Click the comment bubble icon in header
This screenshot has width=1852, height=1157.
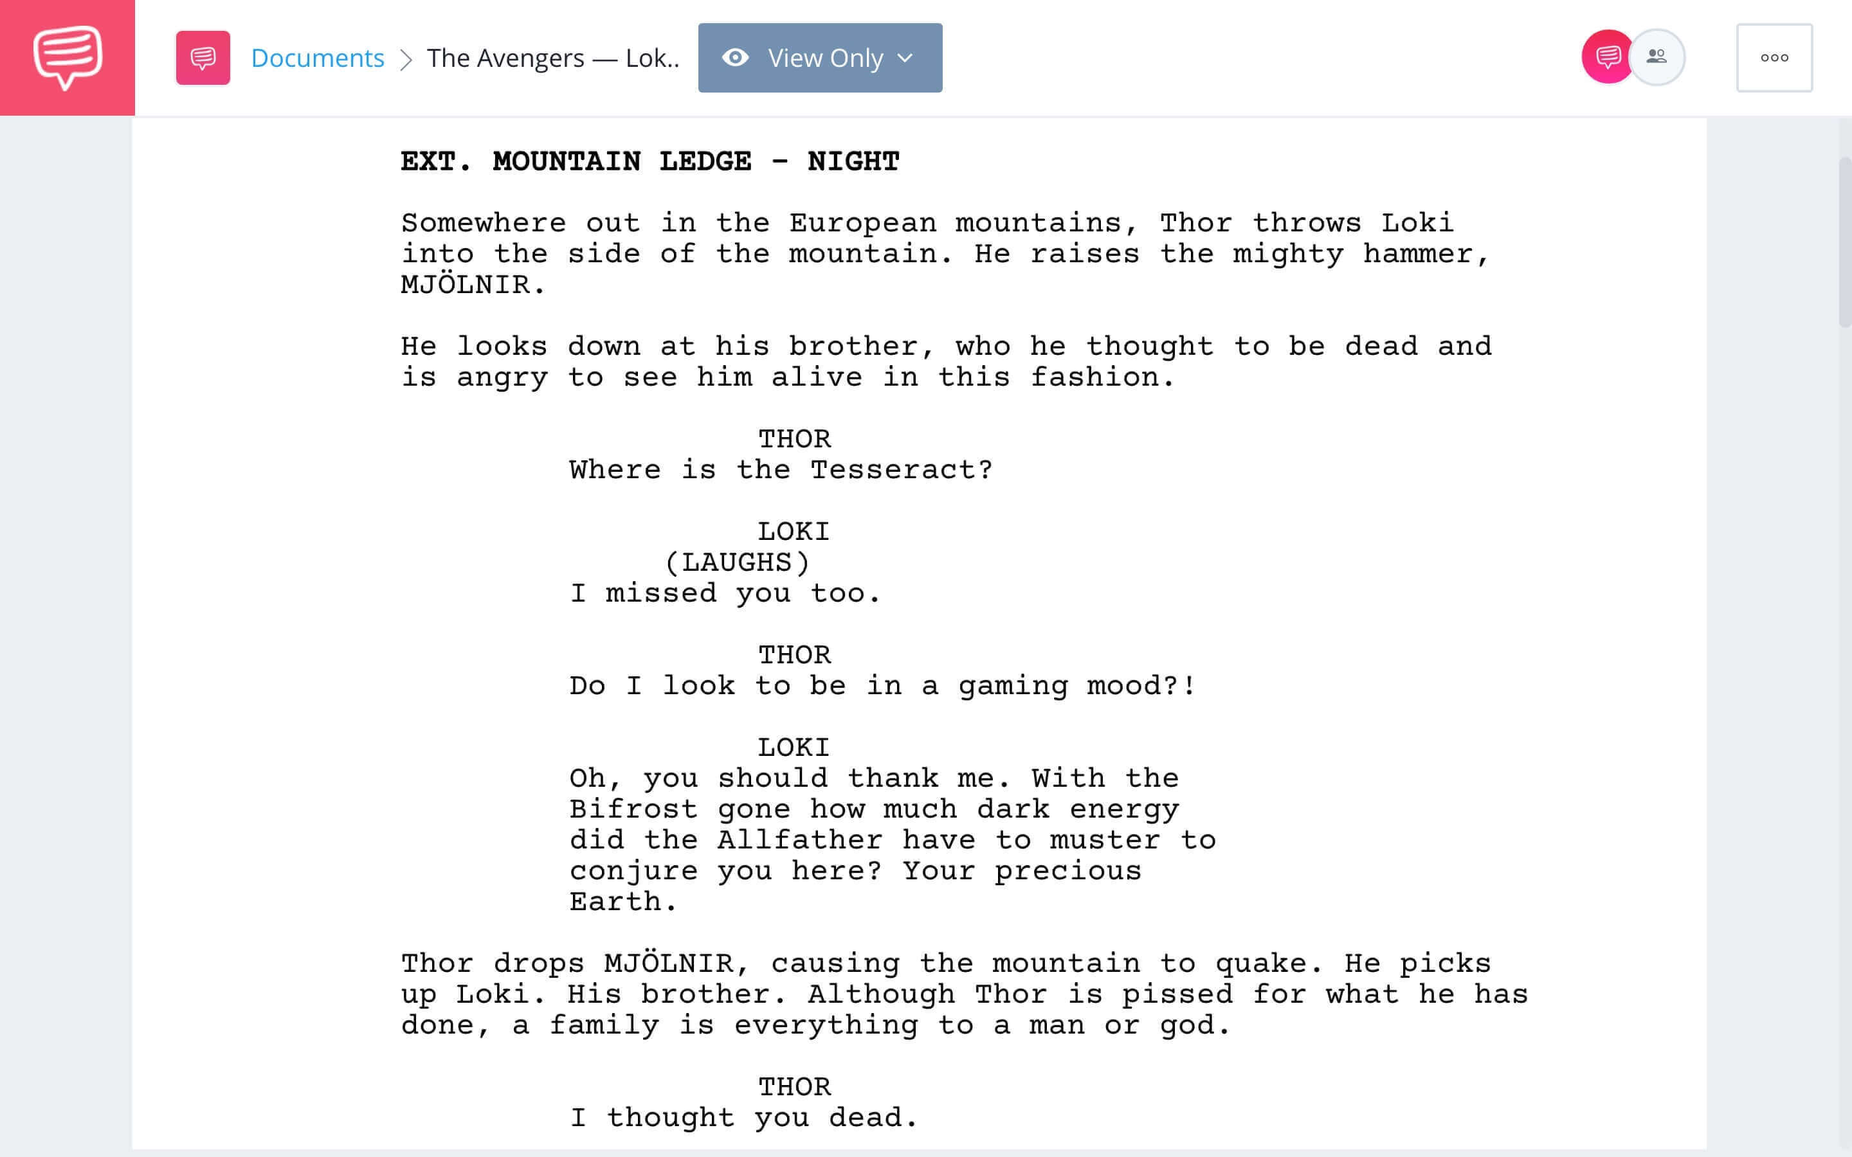pos(1606,57)
